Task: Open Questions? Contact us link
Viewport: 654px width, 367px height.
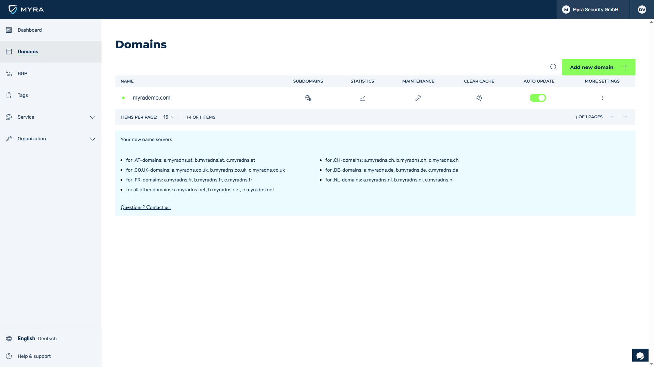Action: pos(145,207)
